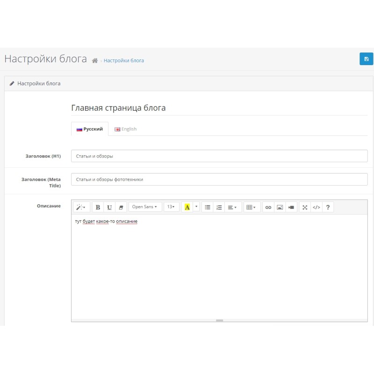Click the Заголовок (Meta Title) input field
The width and height of the screenshot is (374, 374).
pyautogui.click(x=219, y=180)
